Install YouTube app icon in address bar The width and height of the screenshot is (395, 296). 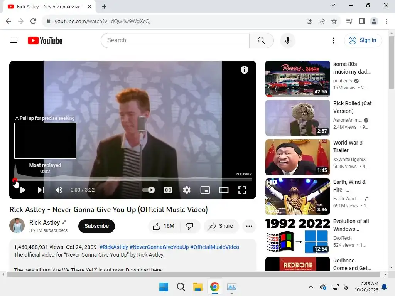[x=309, y=21]
